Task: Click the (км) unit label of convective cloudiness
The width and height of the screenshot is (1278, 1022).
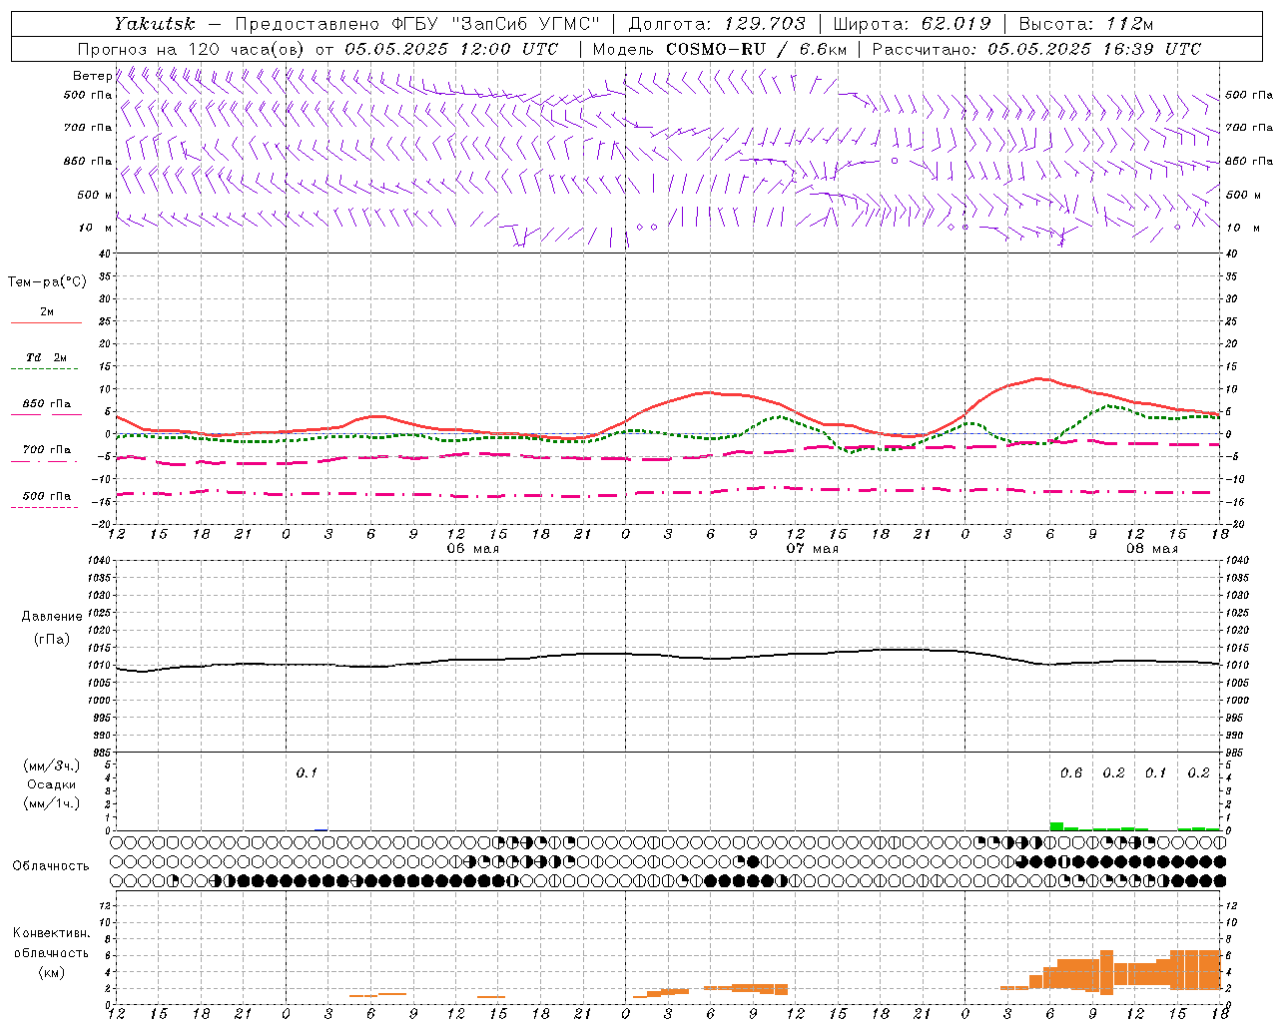Action: point(51,972)
